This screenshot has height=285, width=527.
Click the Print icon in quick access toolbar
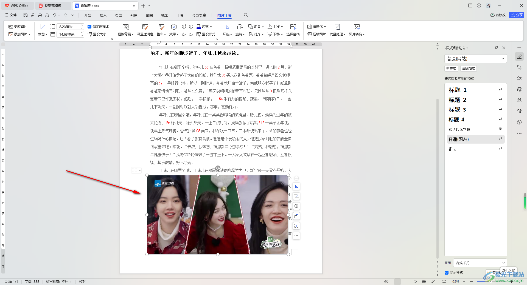pos(40,15)
